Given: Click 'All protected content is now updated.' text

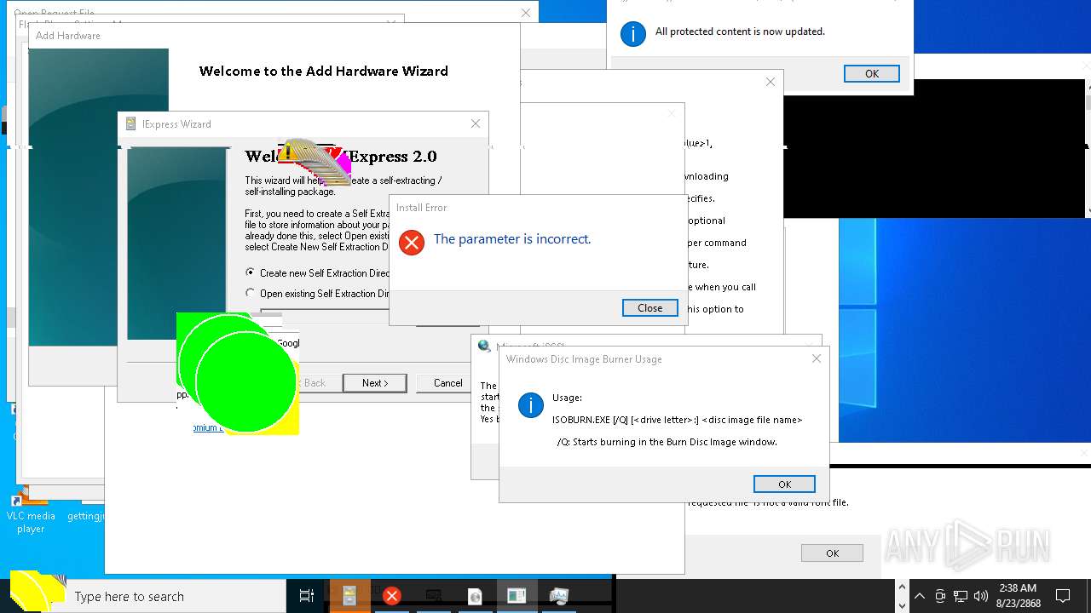Looking at the screenshot, I should point(740,32).
